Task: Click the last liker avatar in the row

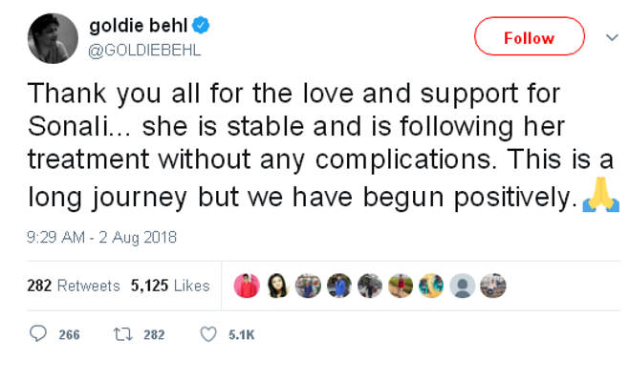Action: [x=491, y=286]
